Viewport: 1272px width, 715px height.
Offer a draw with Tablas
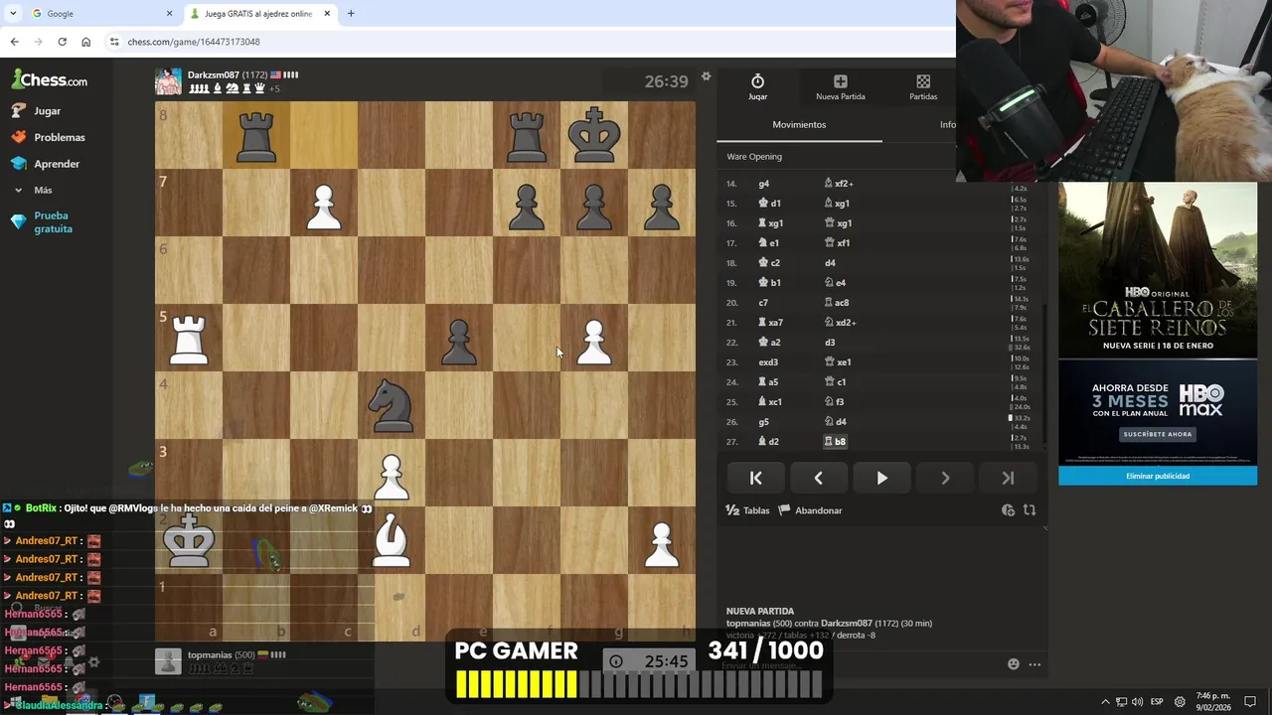(747, 510)
